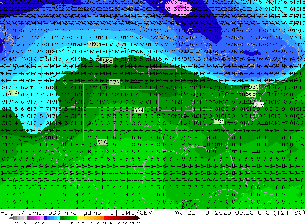
Task: Pick the dark navy blue legend swatch
Action: point(45,218)
